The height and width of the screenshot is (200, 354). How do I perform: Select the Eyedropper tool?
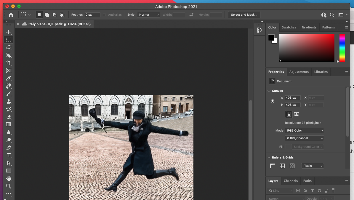9,78
